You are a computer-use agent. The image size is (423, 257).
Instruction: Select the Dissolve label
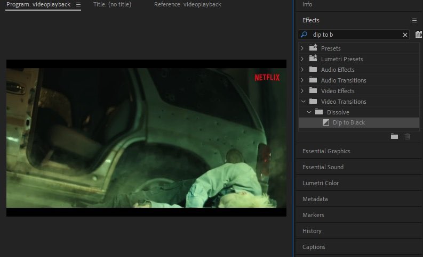(338, 112)
